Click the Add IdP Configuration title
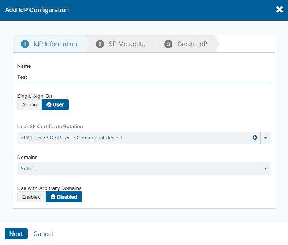 [x=37, y=10]
